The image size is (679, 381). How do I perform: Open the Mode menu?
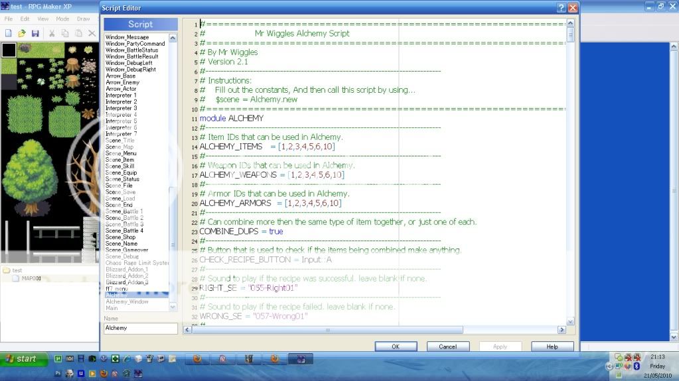pos(62,19)
